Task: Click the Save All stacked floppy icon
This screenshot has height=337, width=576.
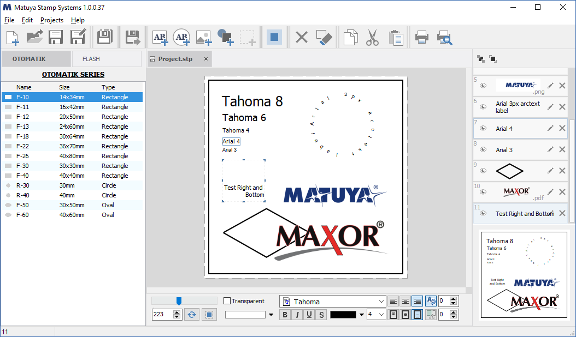Action: 105,38
